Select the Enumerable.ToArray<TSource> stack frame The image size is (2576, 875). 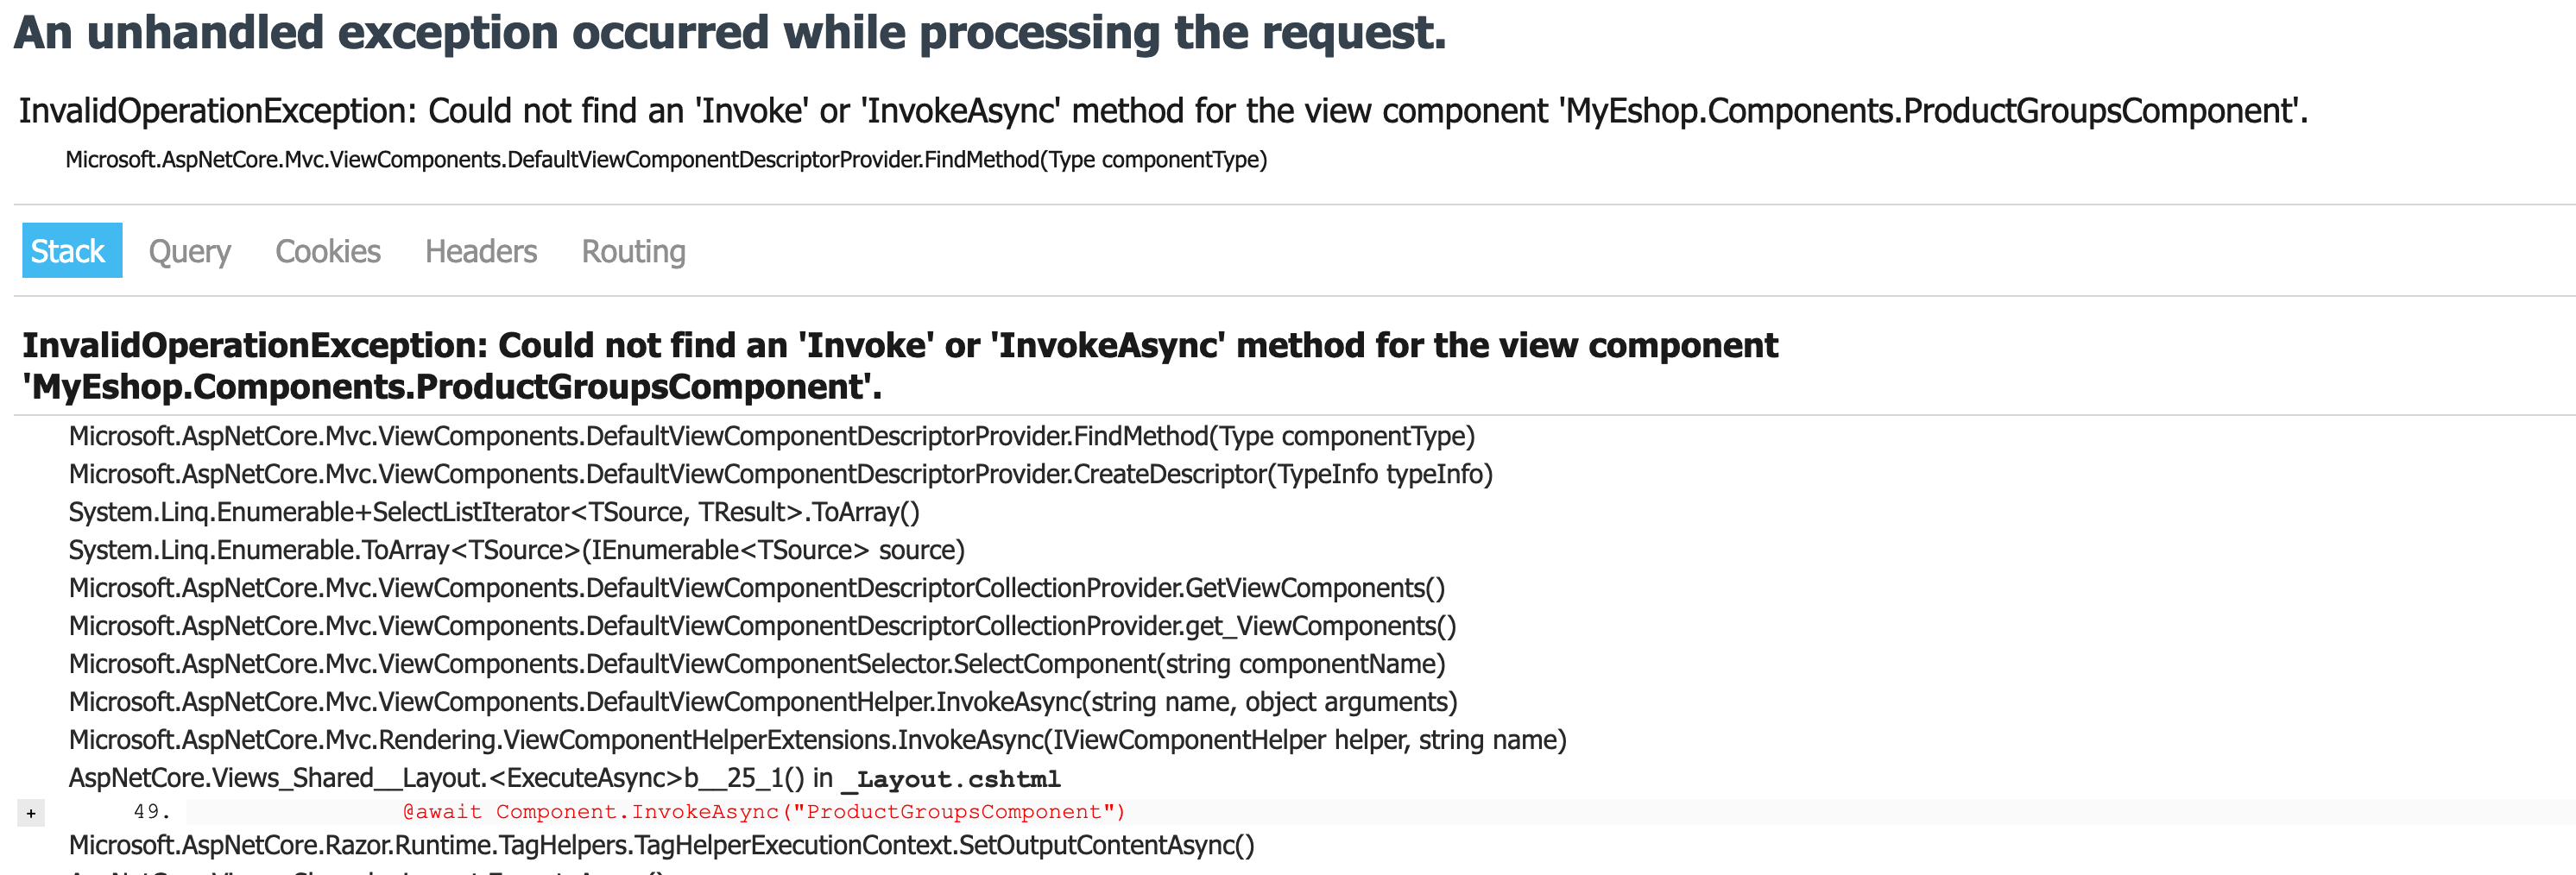(x=516, y=550)
